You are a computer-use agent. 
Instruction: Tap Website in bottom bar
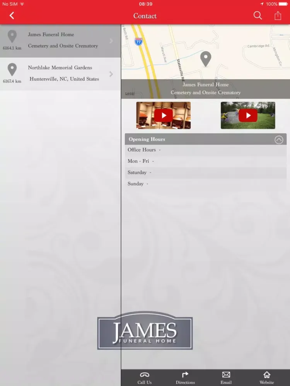tap(266, 378)
